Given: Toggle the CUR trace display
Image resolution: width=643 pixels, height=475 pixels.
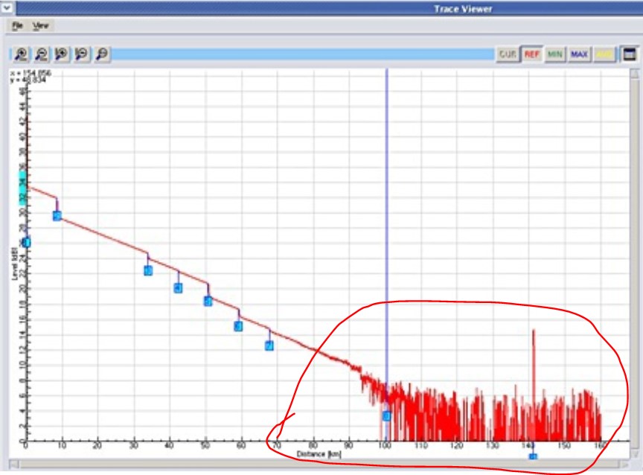Looking at the screenshot, I should (x=508, y=54).
